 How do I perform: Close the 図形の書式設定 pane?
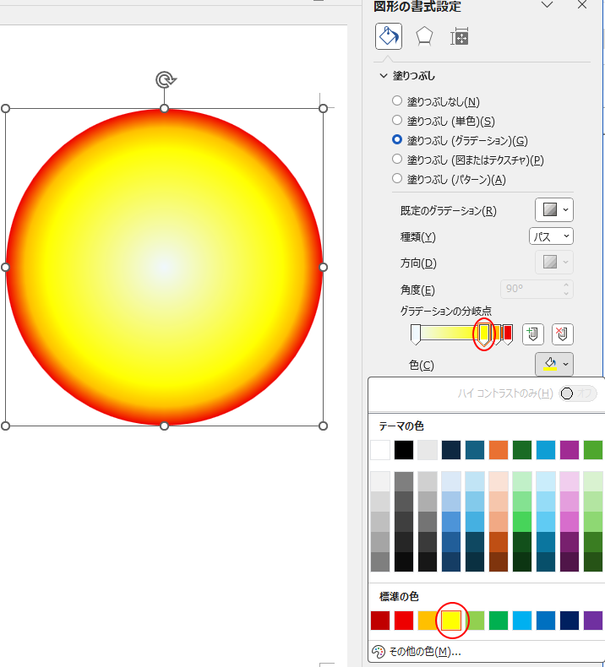(582, 5)
